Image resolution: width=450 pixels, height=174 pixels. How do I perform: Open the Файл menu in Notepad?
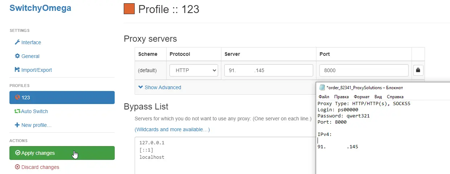click(324, 97)
